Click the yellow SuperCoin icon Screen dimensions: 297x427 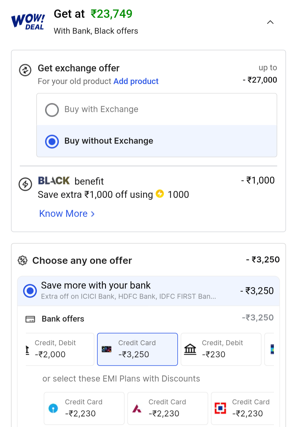(160, 194)
